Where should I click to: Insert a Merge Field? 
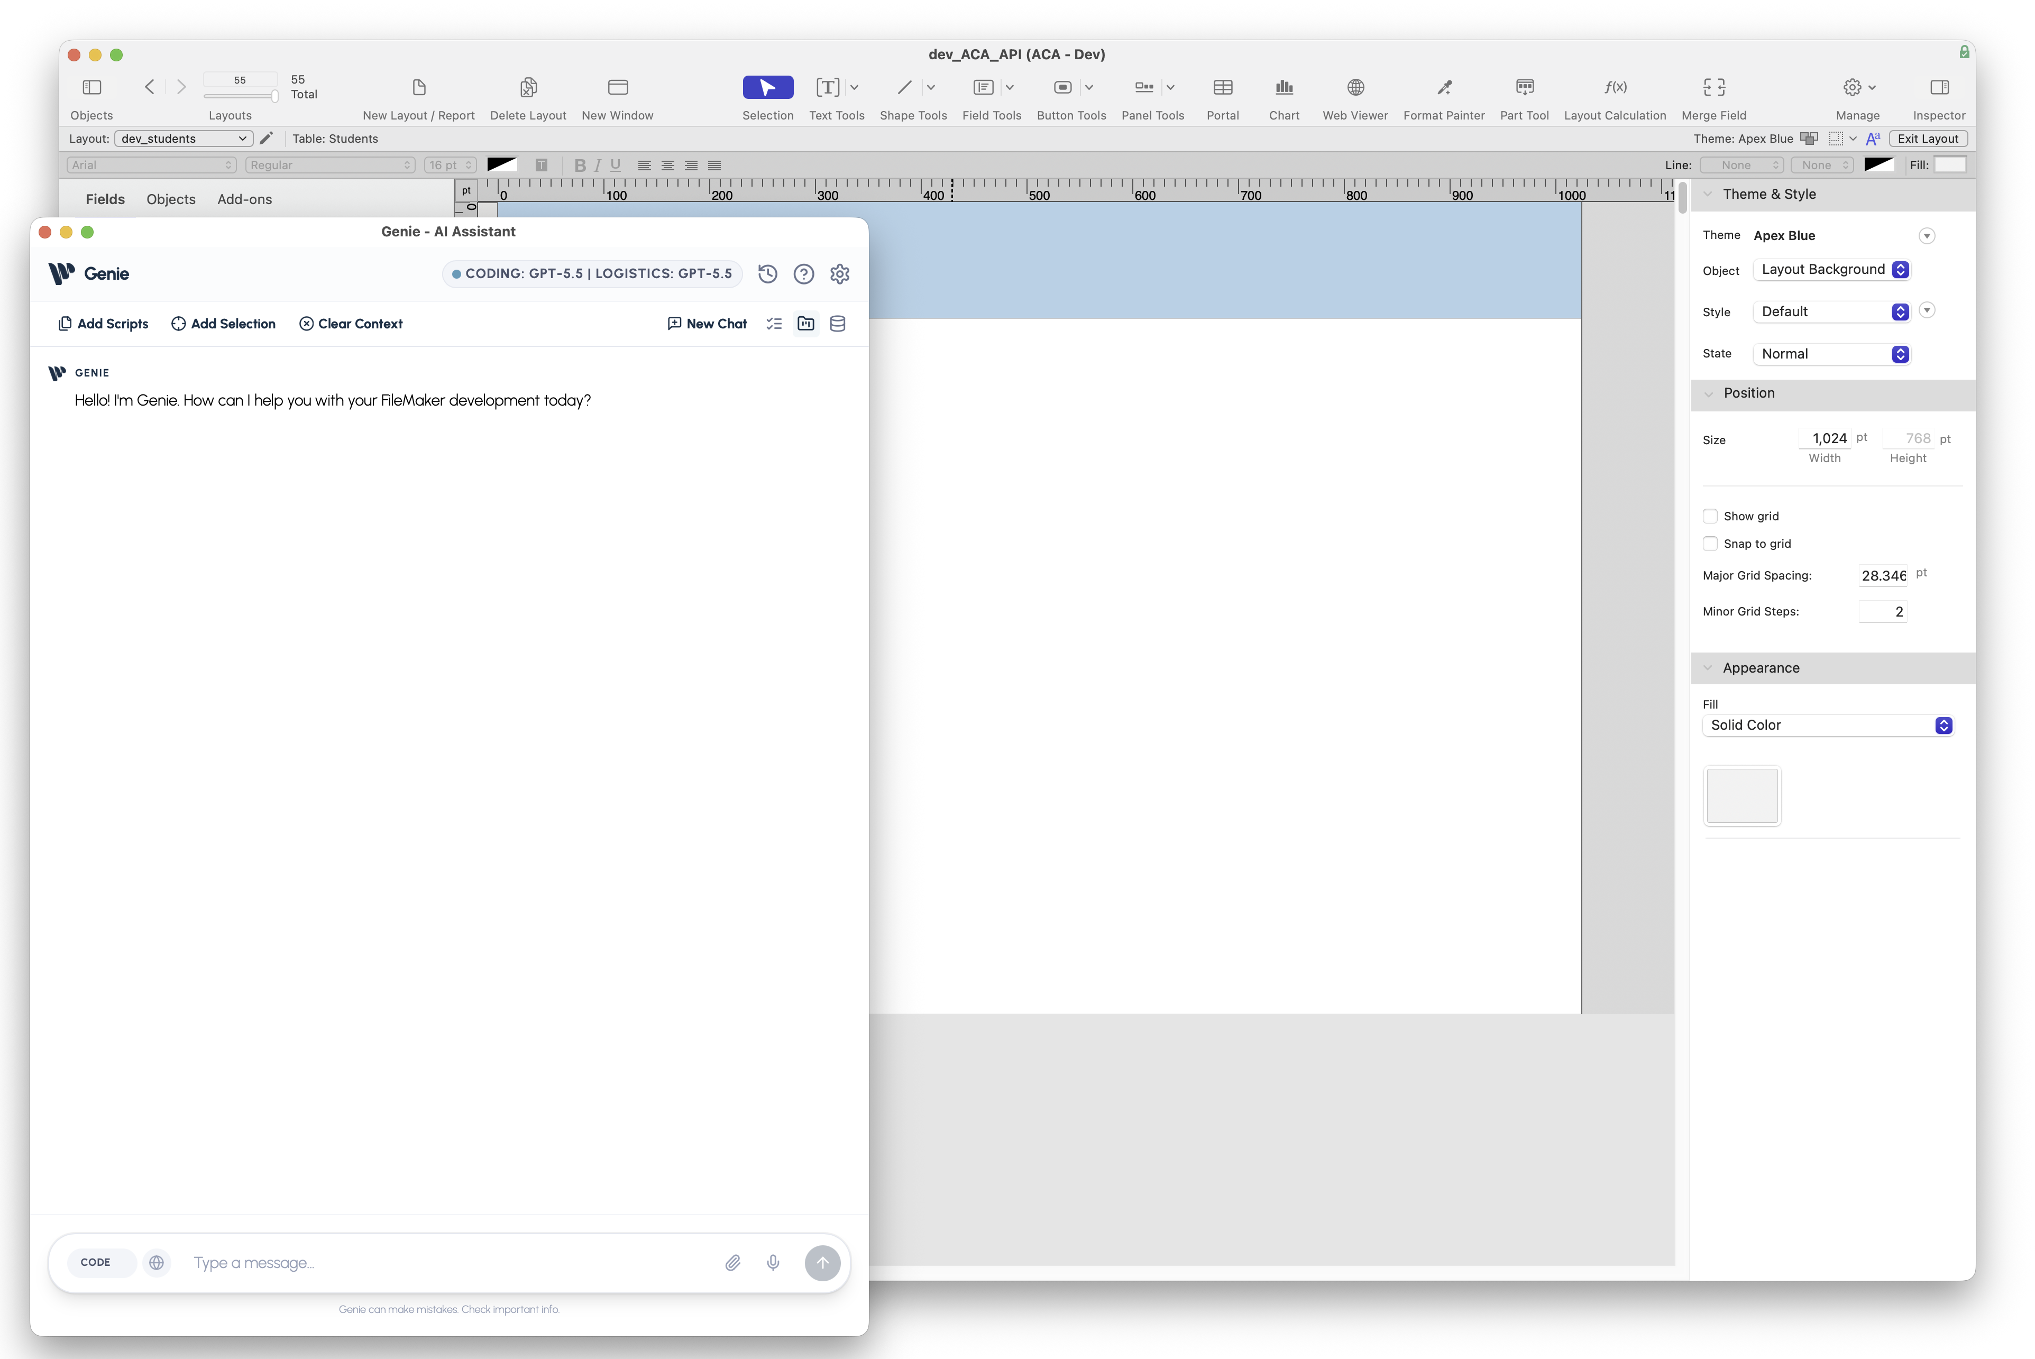pyautogui.click(x=1713, y=88)
